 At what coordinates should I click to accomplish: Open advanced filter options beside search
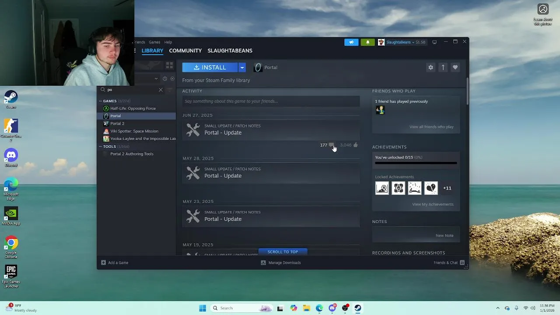pos(170,90)
